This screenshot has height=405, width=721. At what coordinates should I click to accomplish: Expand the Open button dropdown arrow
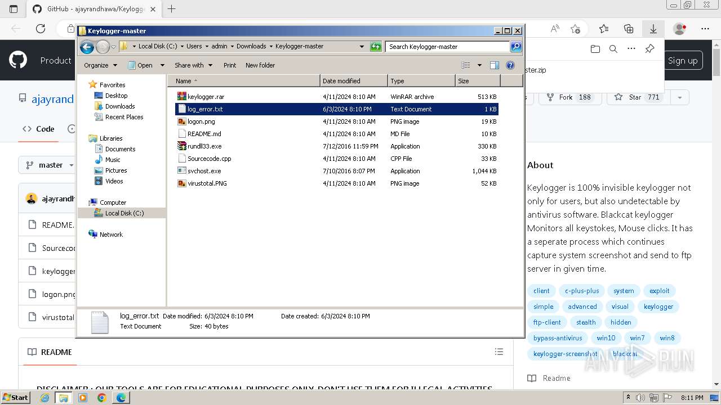162,65
